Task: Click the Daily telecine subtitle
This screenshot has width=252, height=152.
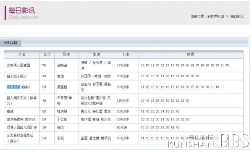Action: [x=23, y=17]
